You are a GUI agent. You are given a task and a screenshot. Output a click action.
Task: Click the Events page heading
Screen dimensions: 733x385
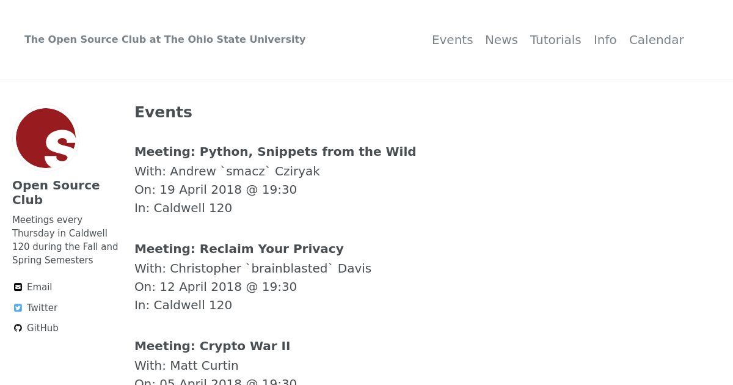pyautogui.click(x=163, y=112)
